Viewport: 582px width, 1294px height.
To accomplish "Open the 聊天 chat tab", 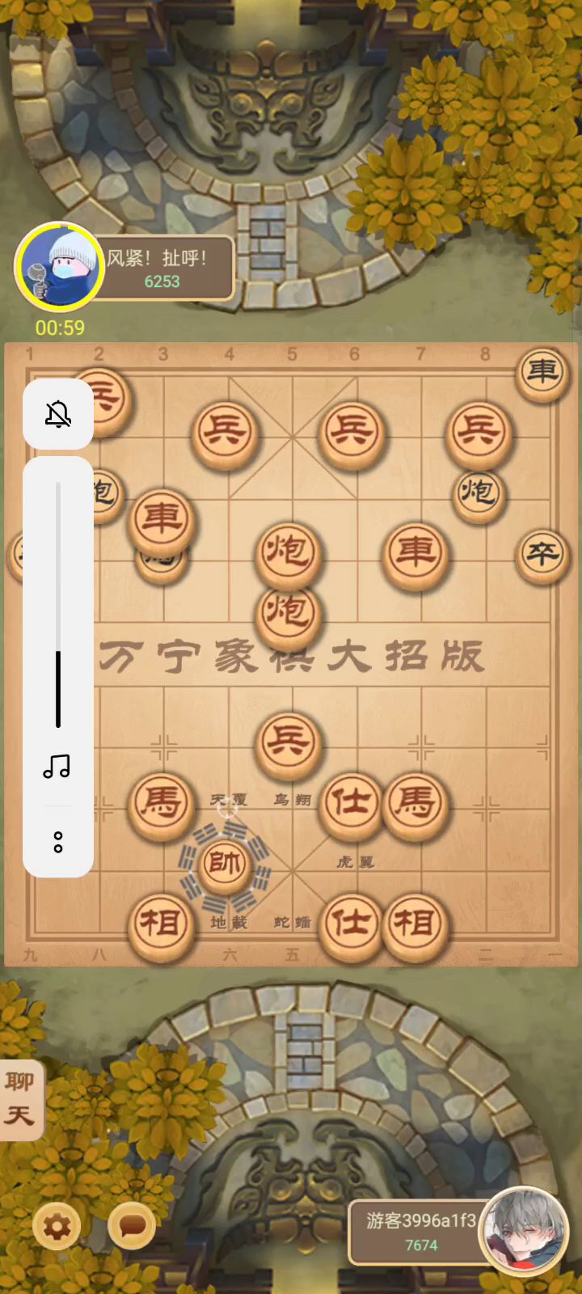I will coord(19,1100).
